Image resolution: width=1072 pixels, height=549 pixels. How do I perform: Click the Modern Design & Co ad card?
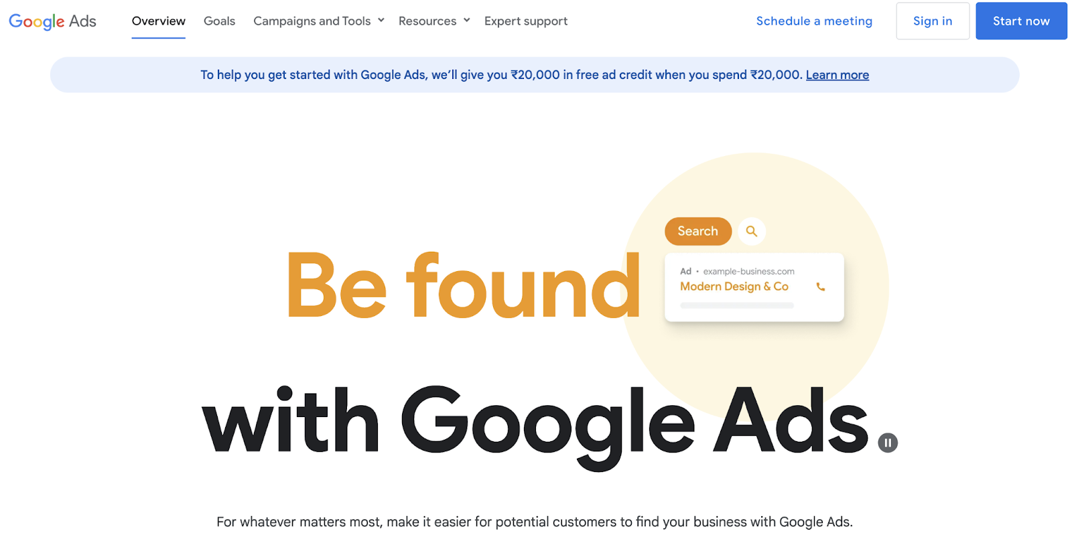coord(753,287)
